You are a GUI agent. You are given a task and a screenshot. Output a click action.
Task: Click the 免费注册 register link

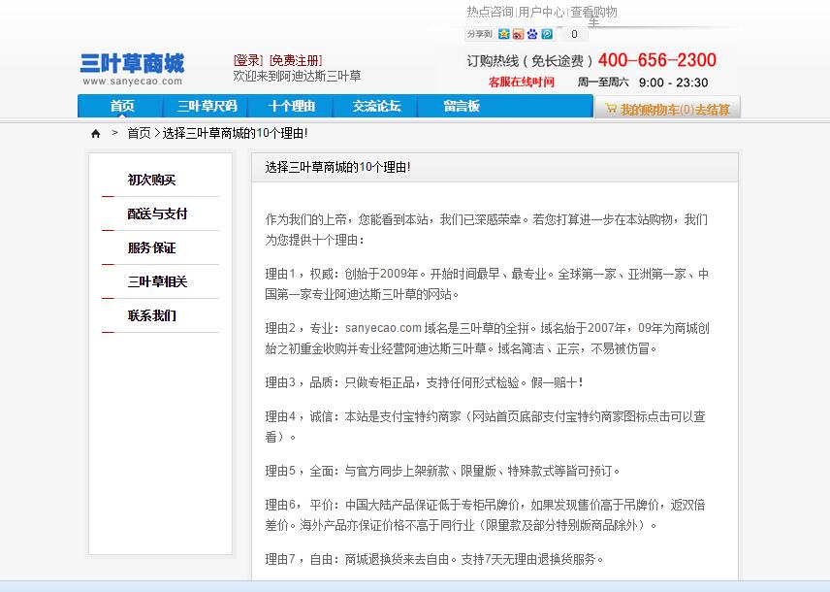click(296, 60)
